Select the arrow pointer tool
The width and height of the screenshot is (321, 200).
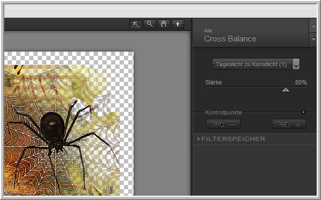coord(136,25)
